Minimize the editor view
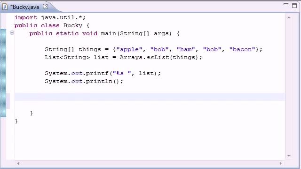 point(286,4)
